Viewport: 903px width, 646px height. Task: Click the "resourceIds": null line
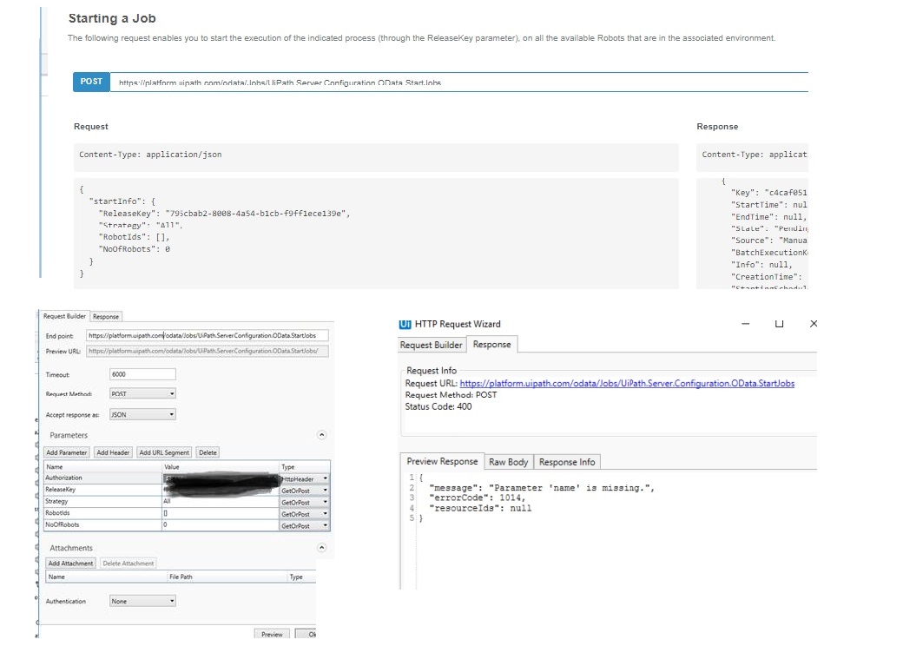[480, 508]
